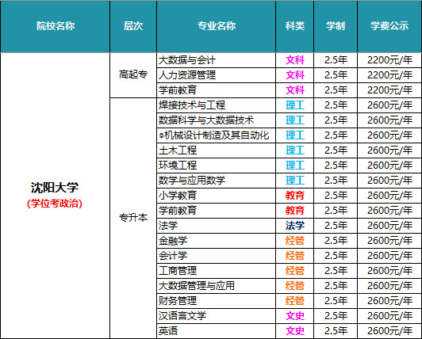Click 2200元/年 in the 人力资源管理 row
422x339 pixels.
click(389, 75)
